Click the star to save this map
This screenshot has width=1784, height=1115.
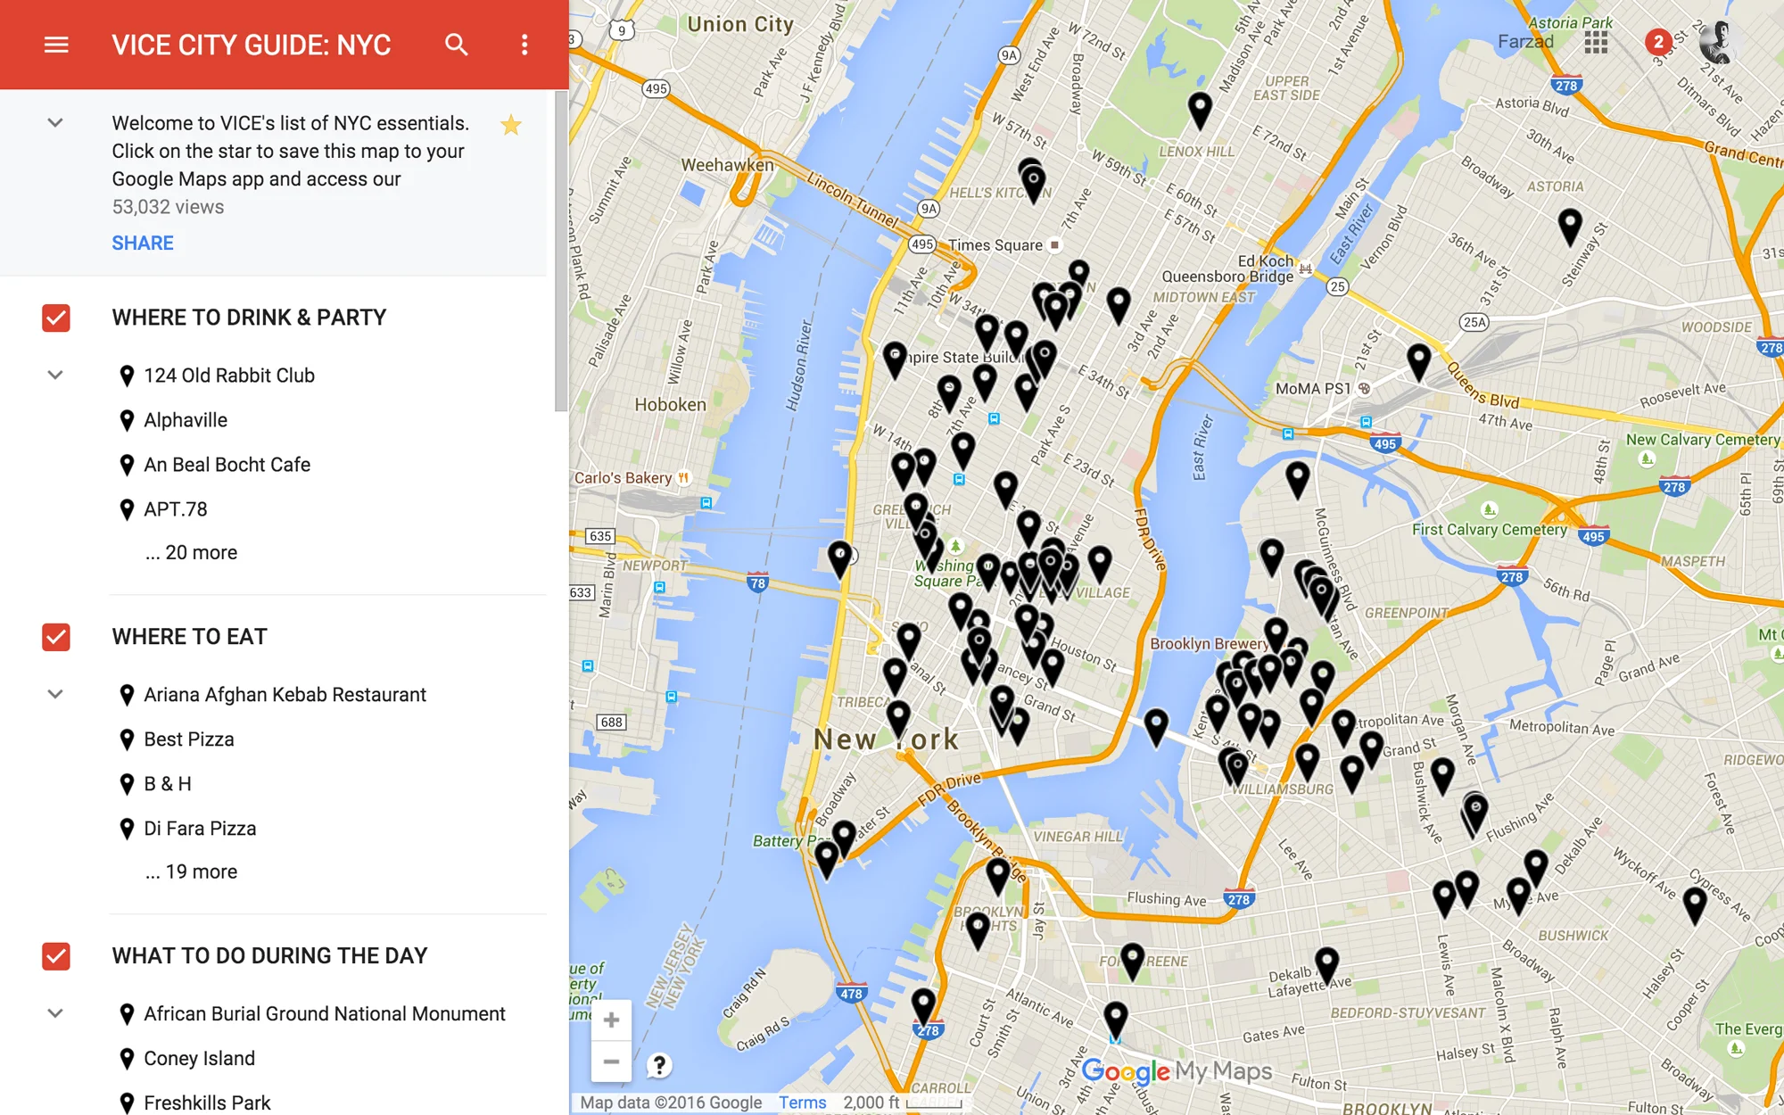coord(510,125)
